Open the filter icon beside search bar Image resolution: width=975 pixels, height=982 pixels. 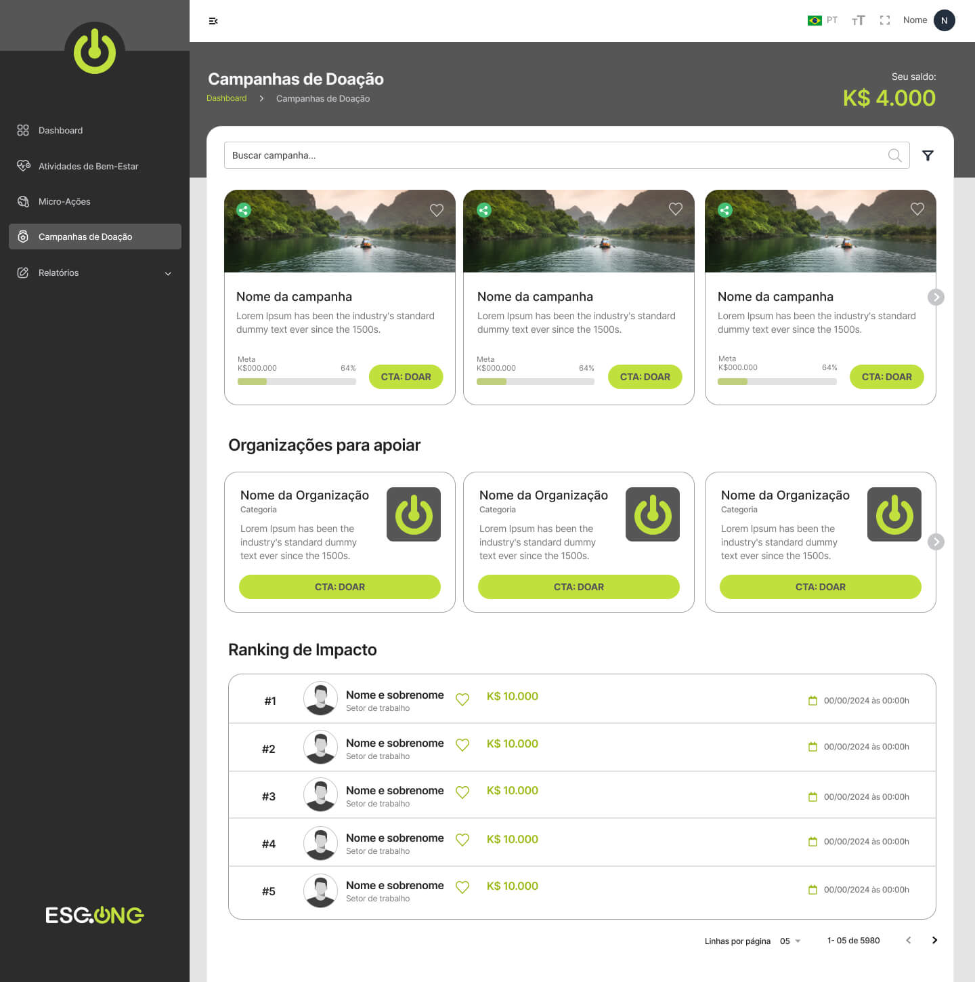click(928, 156)
